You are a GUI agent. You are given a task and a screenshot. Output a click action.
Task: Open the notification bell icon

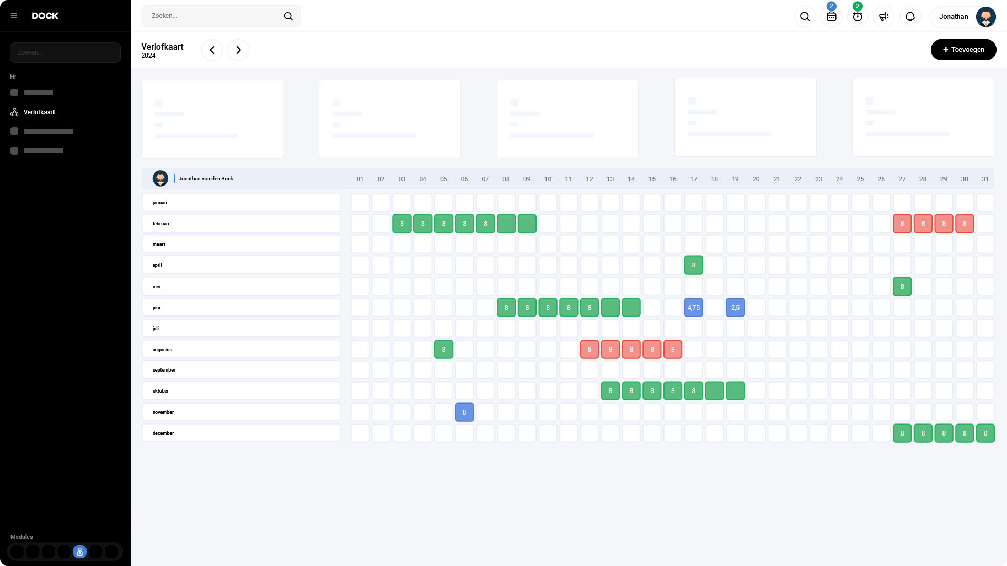[x=910, y=17]
